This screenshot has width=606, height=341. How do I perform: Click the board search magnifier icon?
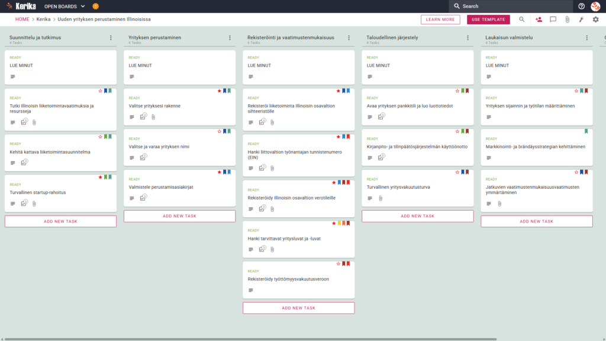[x=522, y=20]
